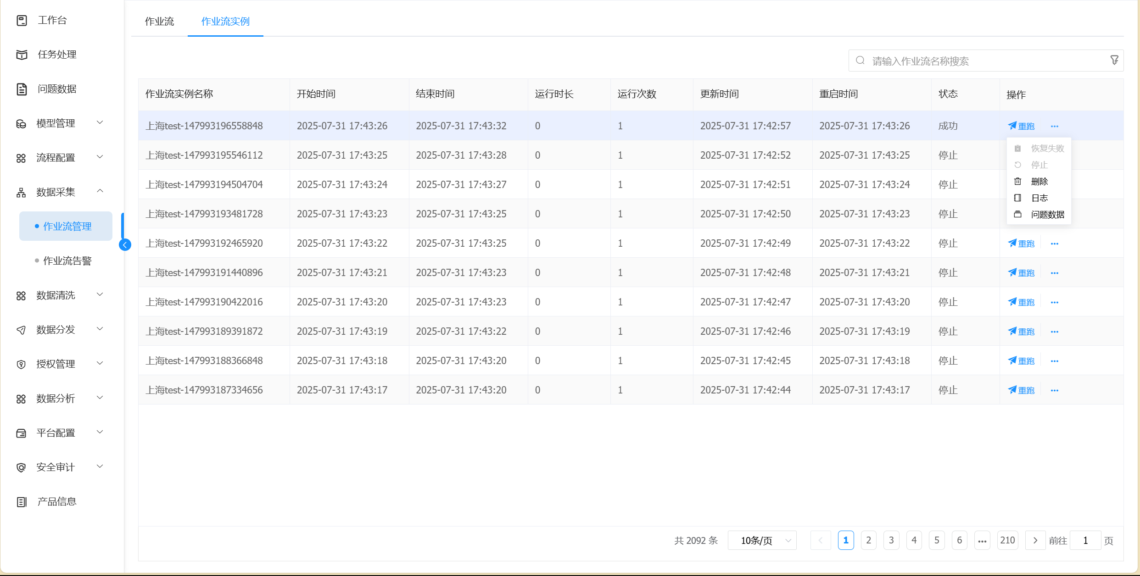Switch to the 作业流 tab
1140x576 pixels.
click(x=159, y=22)
